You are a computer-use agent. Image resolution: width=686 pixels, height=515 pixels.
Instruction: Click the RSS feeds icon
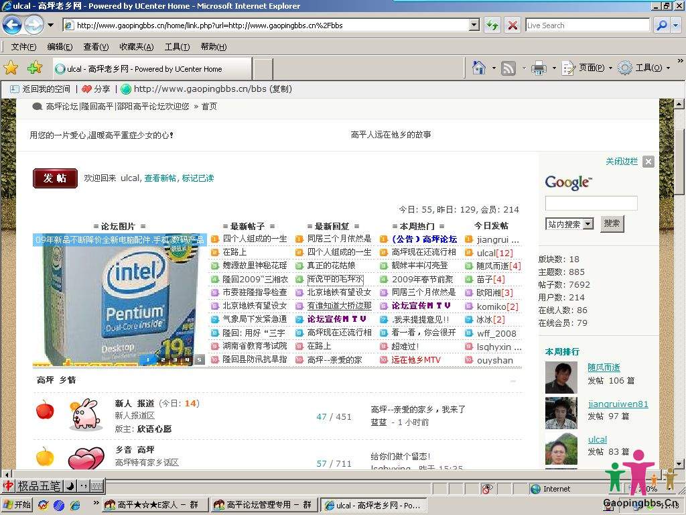pyautogui.click(x=508, y=68)
